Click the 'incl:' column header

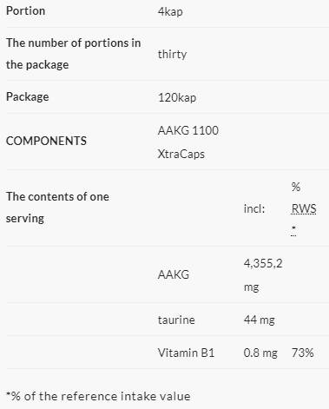[x=254, y=208]
